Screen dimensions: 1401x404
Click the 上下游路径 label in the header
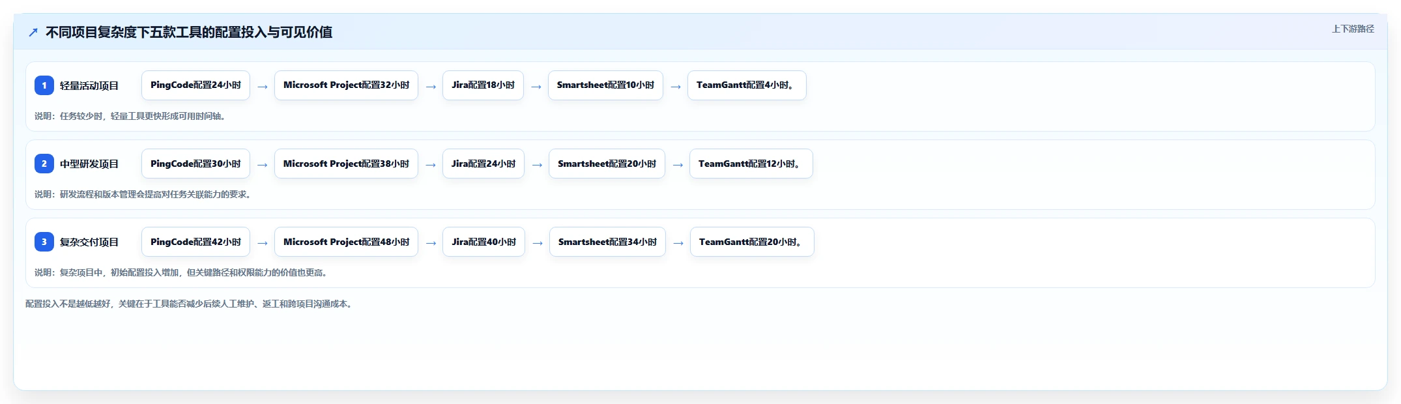[1353, 29]
